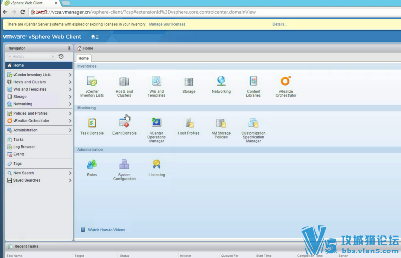
Task: Open the Licensing icon
Action: (x=156, y=164)
